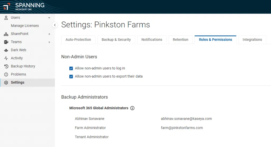This screenshot has width=271, height=147.
Task: Click the Spanning logo in header
Action: pos(24,6)
